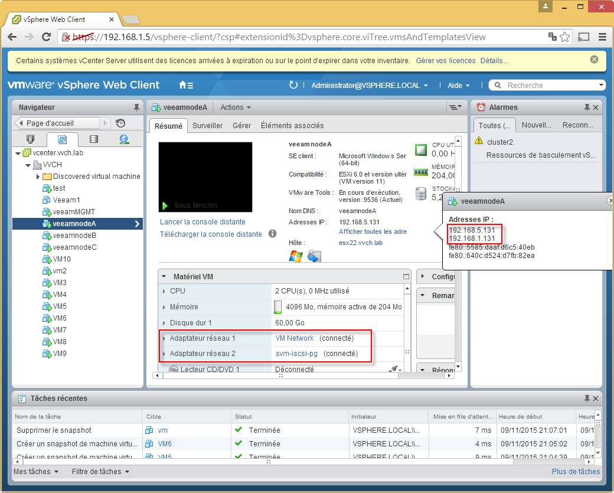
Task: Select the VMs and Templates navigator tab
Action: click(x=62, y=139)
